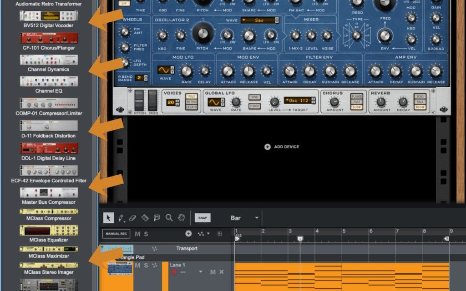Image resolution: width=466 pixels, height=291 pixels.
Task: Select the Magnify zoom tool
Action: 169,218
